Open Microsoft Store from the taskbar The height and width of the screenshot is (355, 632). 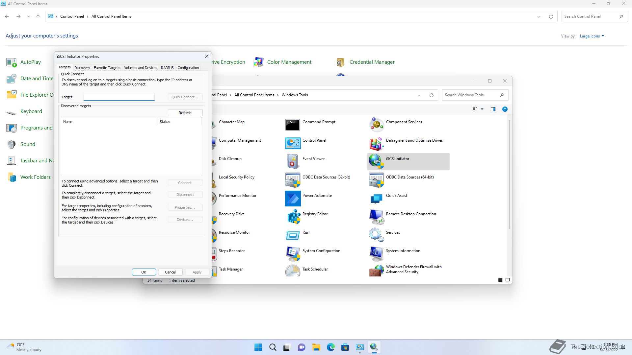click(345, 347)
